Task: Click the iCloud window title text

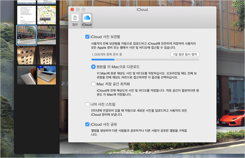Action: coord(142,10)
